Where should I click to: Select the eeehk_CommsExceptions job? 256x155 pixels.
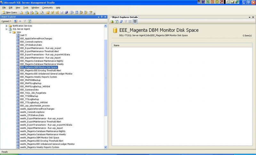pyautogui.click(x=32, y=112)
